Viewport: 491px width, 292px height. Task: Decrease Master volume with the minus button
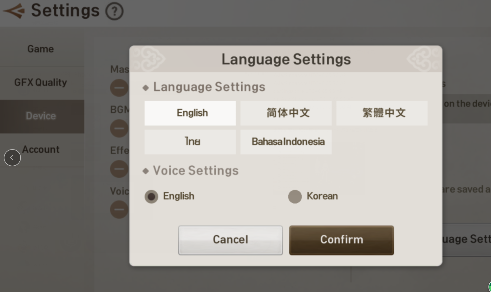(119, 88)
